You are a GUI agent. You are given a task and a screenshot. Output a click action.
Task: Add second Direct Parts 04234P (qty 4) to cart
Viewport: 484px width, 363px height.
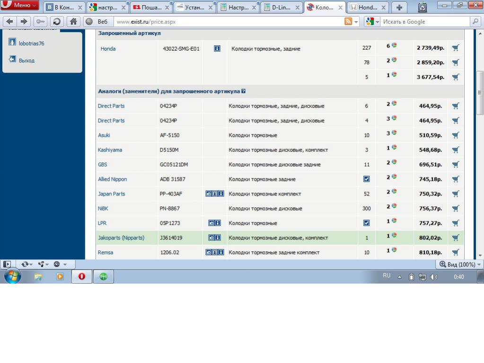point(456,120)
